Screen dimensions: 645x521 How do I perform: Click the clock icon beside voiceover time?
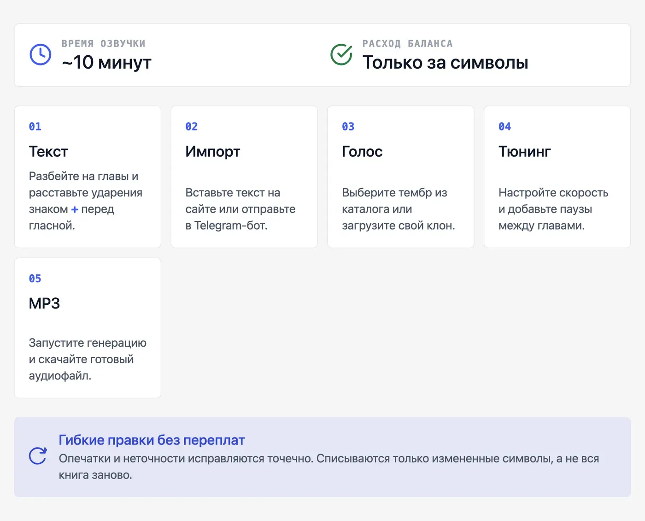[x=41, y=55]
